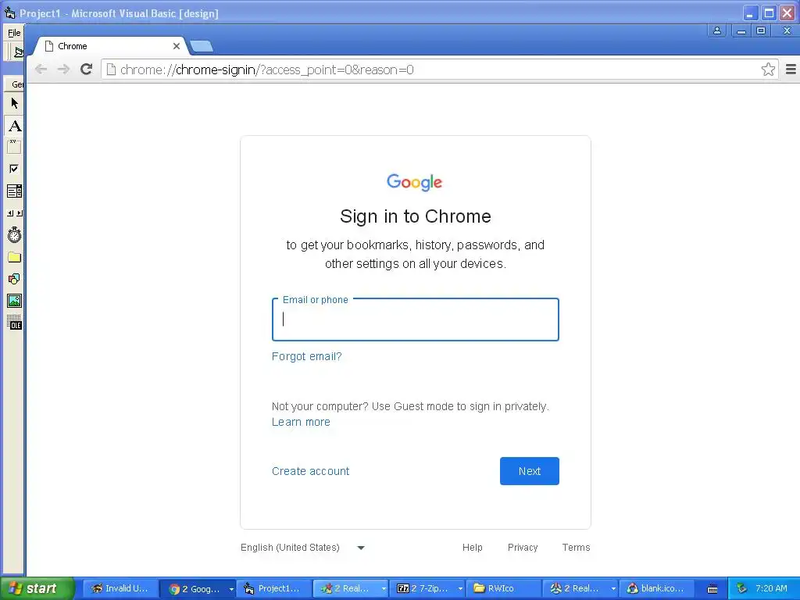The image size is (800, 600).
Task: Open the Windows start menu
Action: tap(37, 588)
